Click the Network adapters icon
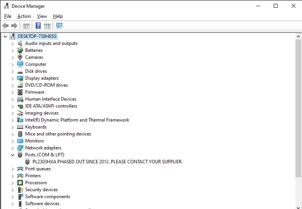Viewport: 302px width, 209px height. click(x=20, y=148)
